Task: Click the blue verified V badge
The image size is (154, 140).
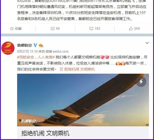Action: tap(35, 45)
